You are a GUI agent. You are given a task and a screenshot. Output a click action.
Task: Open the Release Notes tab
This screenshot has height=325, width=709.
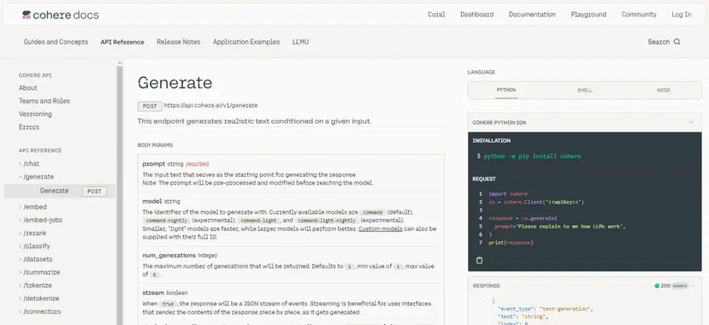click(x=179, y=42)
